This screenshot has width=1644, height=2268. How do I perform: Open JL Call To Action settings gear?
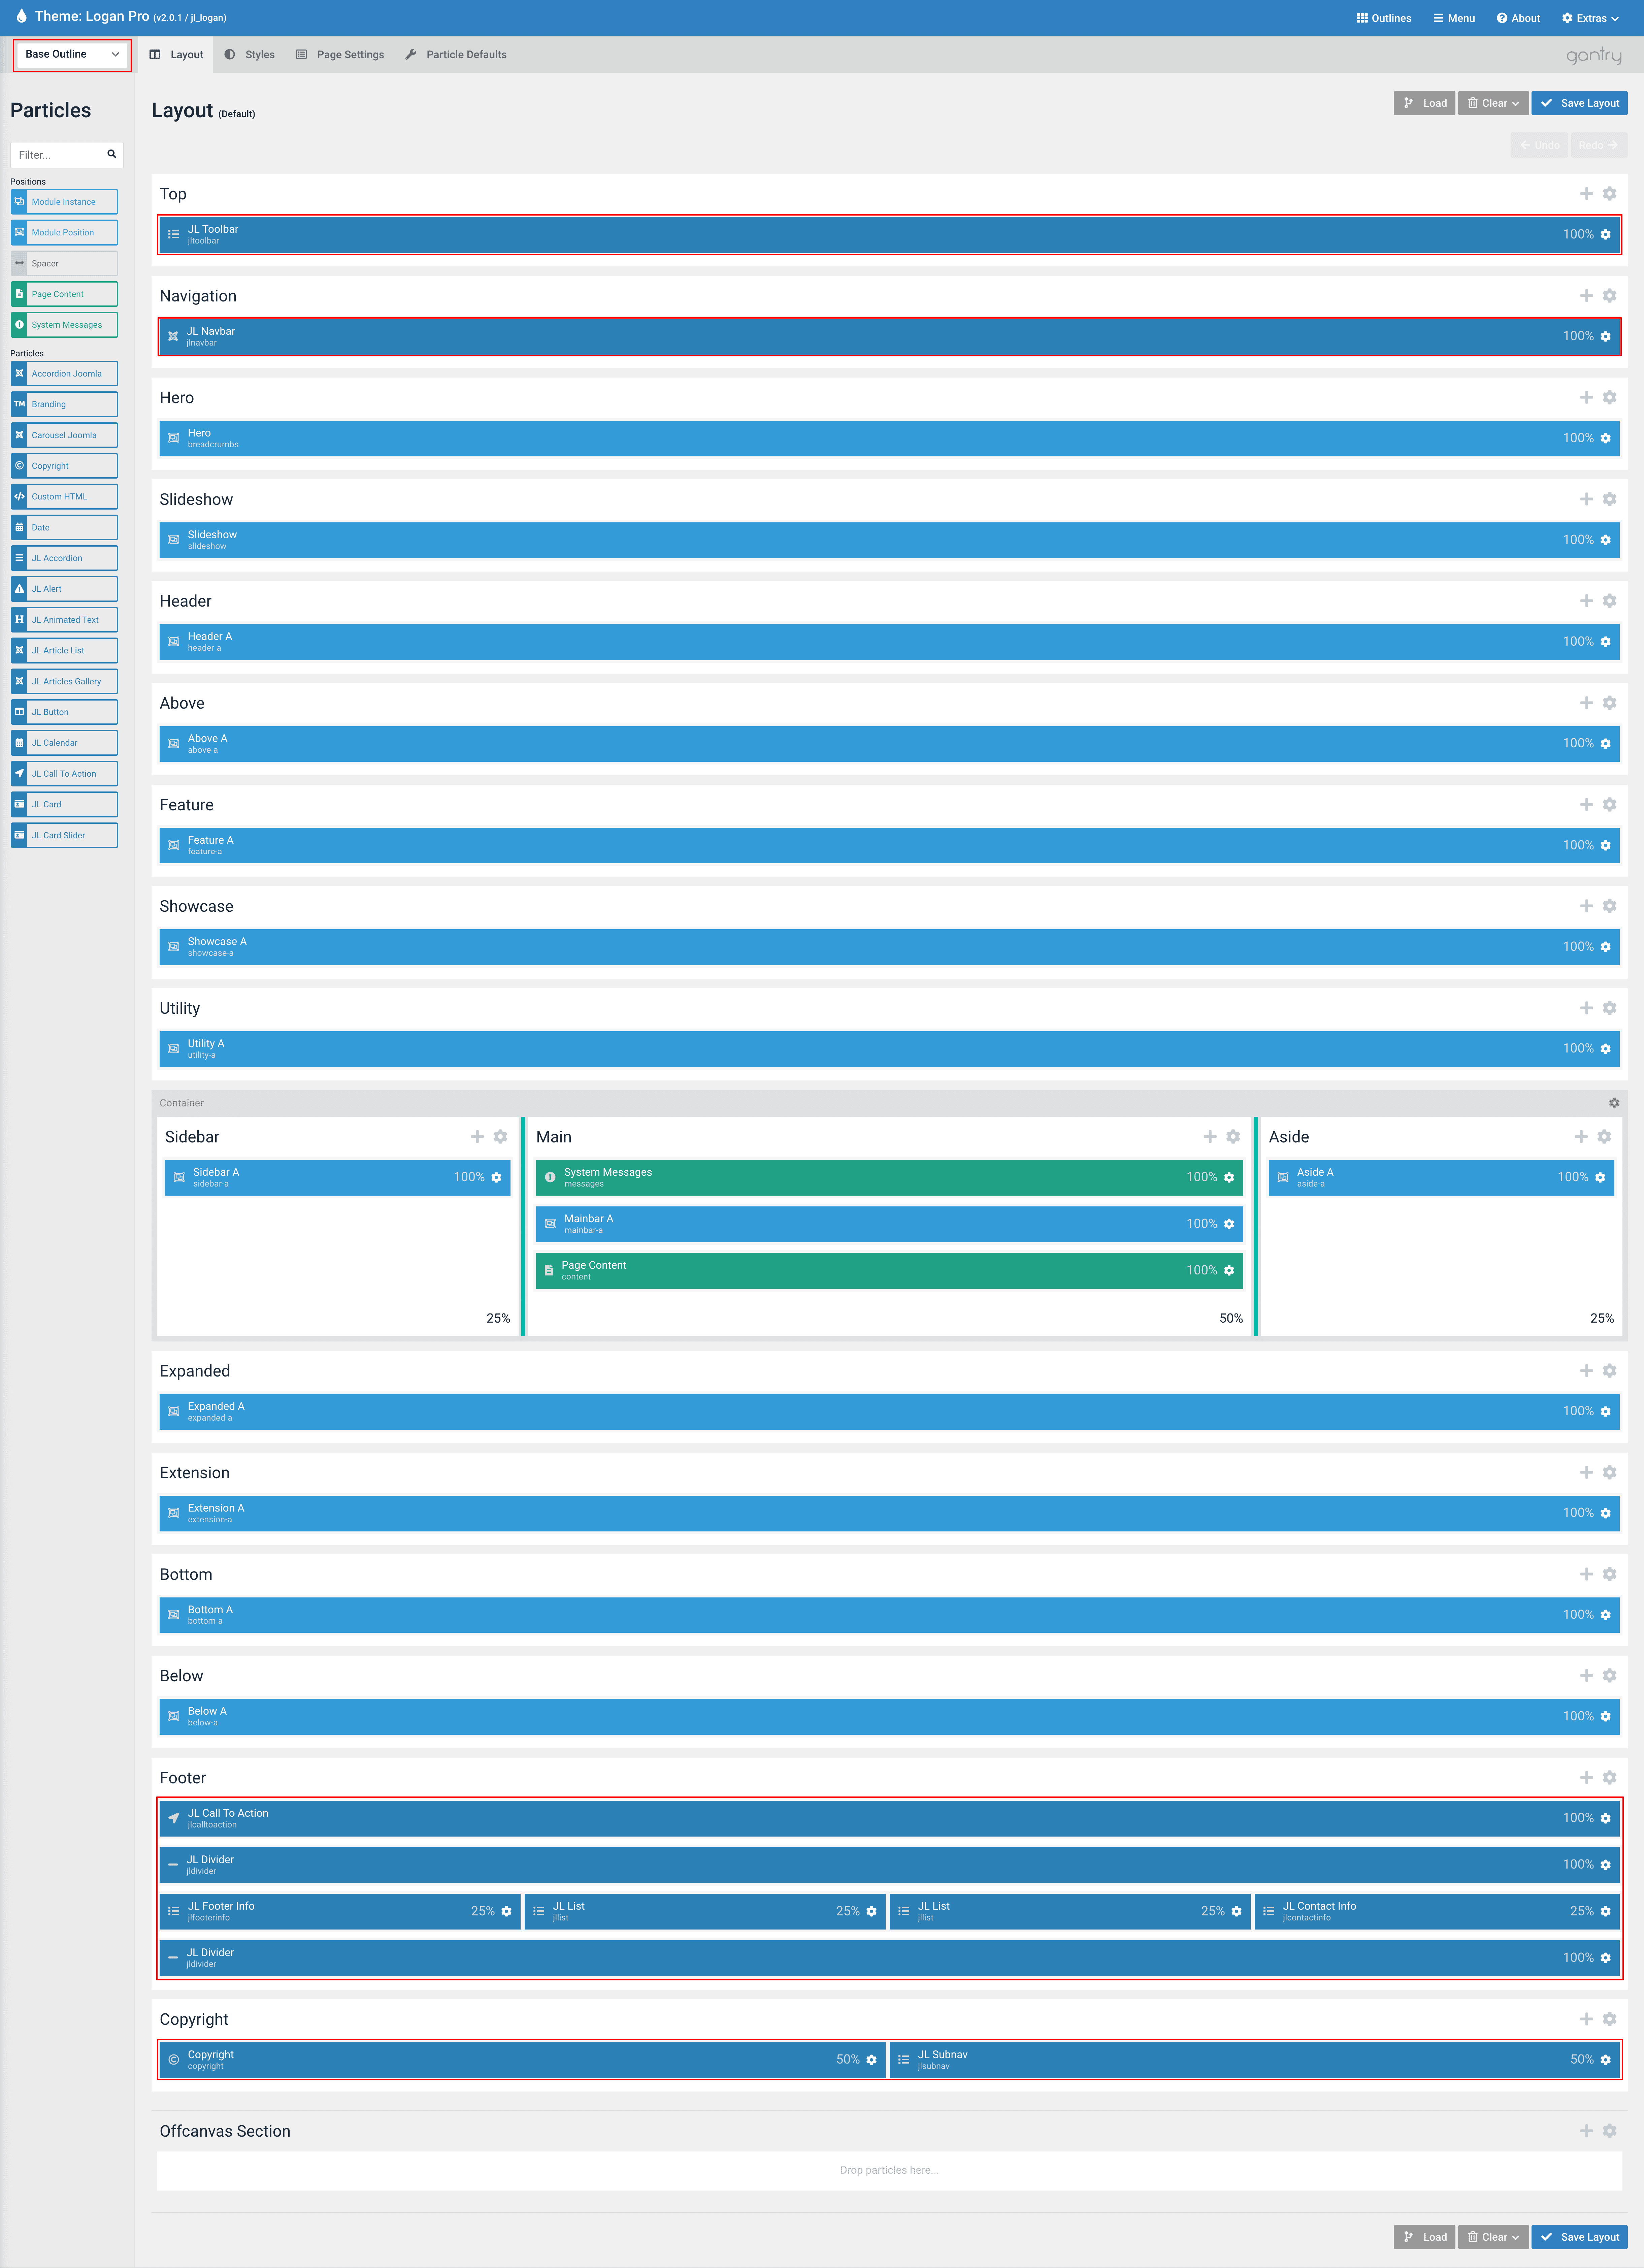tap(1605, 1819)
